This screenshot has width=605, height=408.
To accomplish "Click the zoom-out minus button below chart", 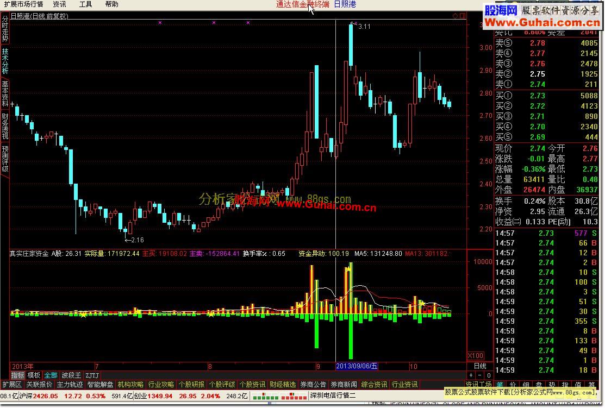I will pyautogui.click(x=479, y=375).
